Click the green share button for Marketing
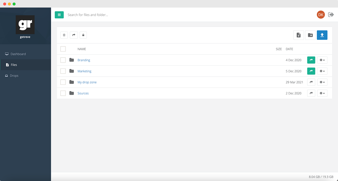Screen dimensions: 338x181 pos(311,71)
